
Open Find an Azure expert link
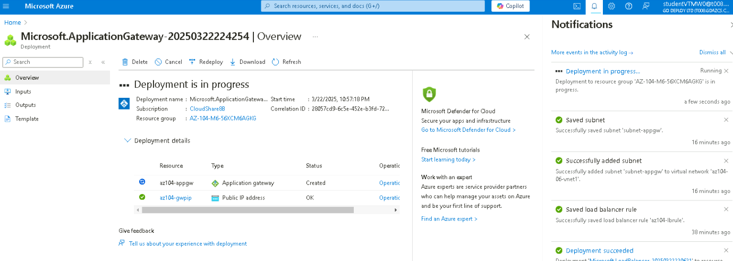(x=449, y=218)
